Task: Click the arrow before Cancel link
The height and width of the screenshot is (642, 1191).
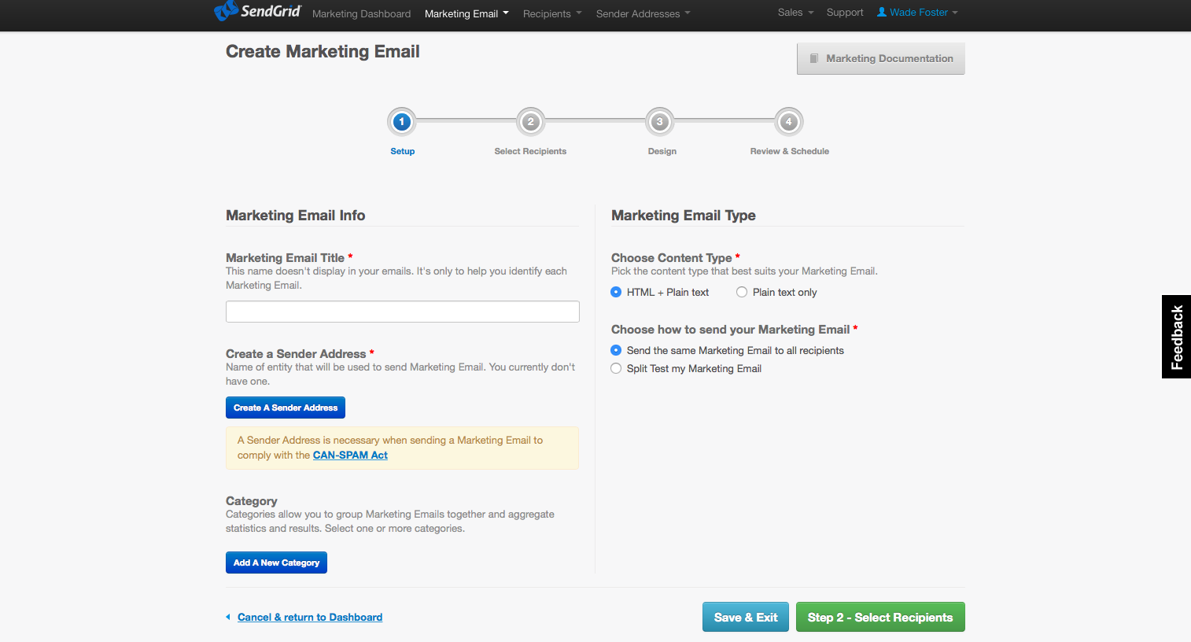Action: tap(228, 617)
